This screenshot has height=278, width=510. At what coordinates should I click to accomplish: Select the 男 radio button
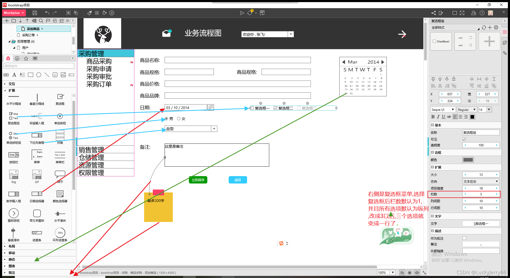coord(166,119)
